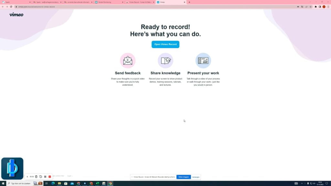Click the Share knowledge book icon
This screenshot has width=331, height=186.
point(165,61)
